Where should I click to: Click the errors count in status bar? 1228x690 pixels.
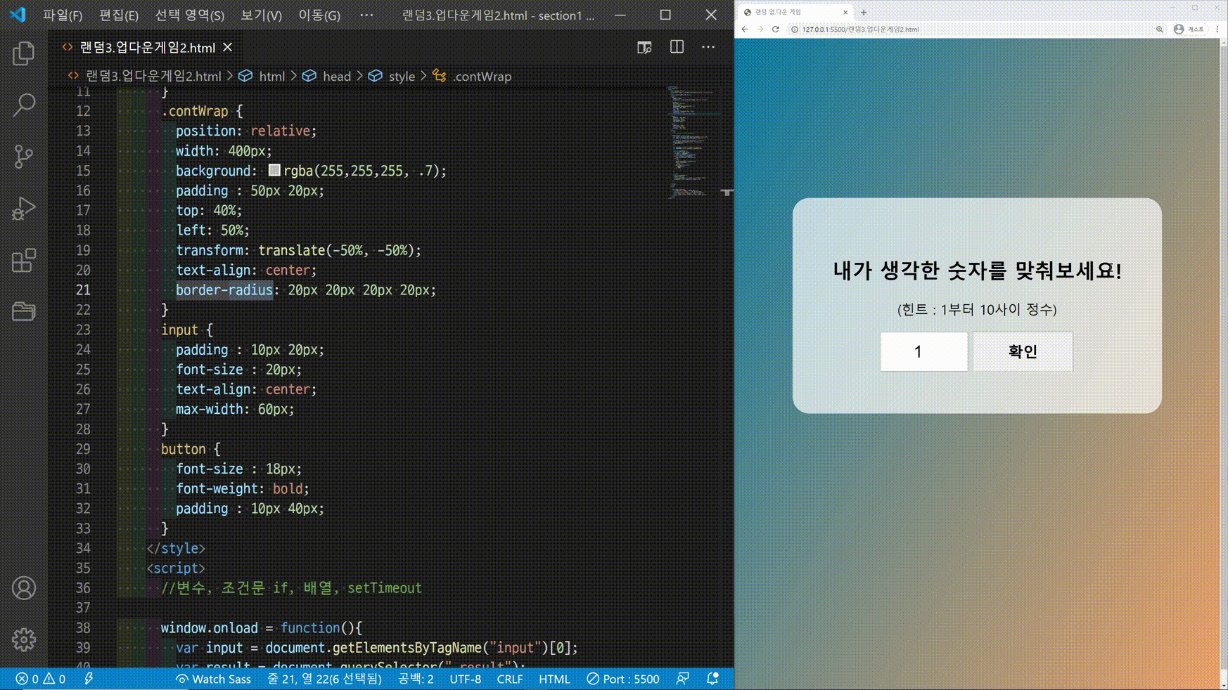pyautogui.click(x=27, y=679)
